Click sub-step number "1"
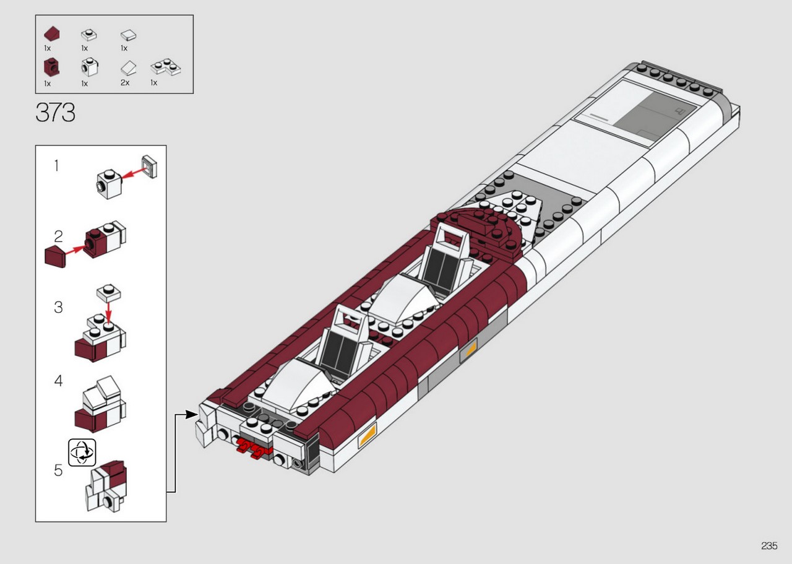The height and width of the screenshot is (564, 792). coord(57,165)
